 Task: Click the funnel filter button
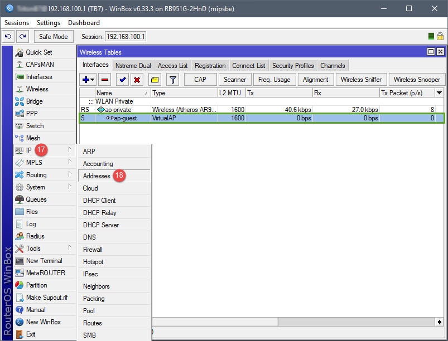(172, 80)
